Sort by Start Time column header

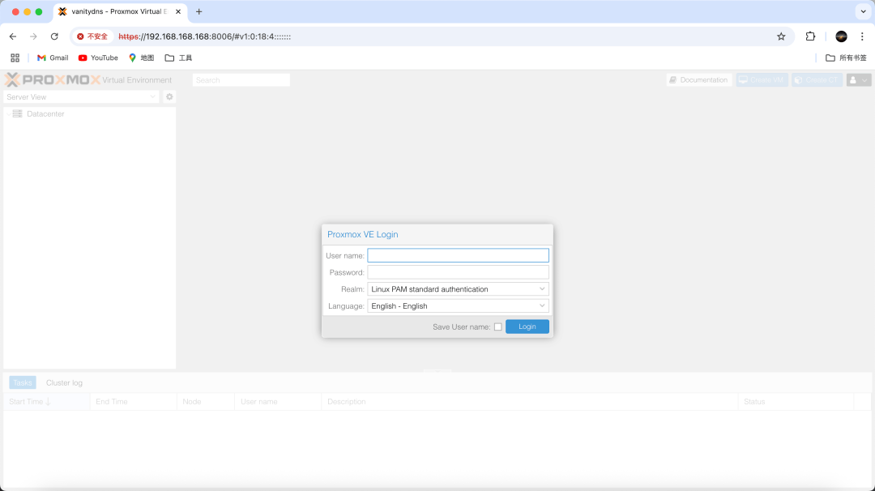pyautogui.click(x=46, y=402)
